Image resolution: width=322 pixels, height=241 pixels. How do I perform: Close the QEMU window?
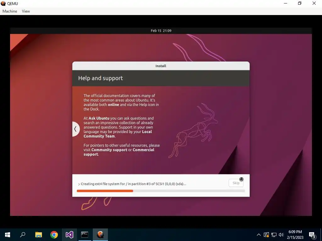click(x=314, y=3)
